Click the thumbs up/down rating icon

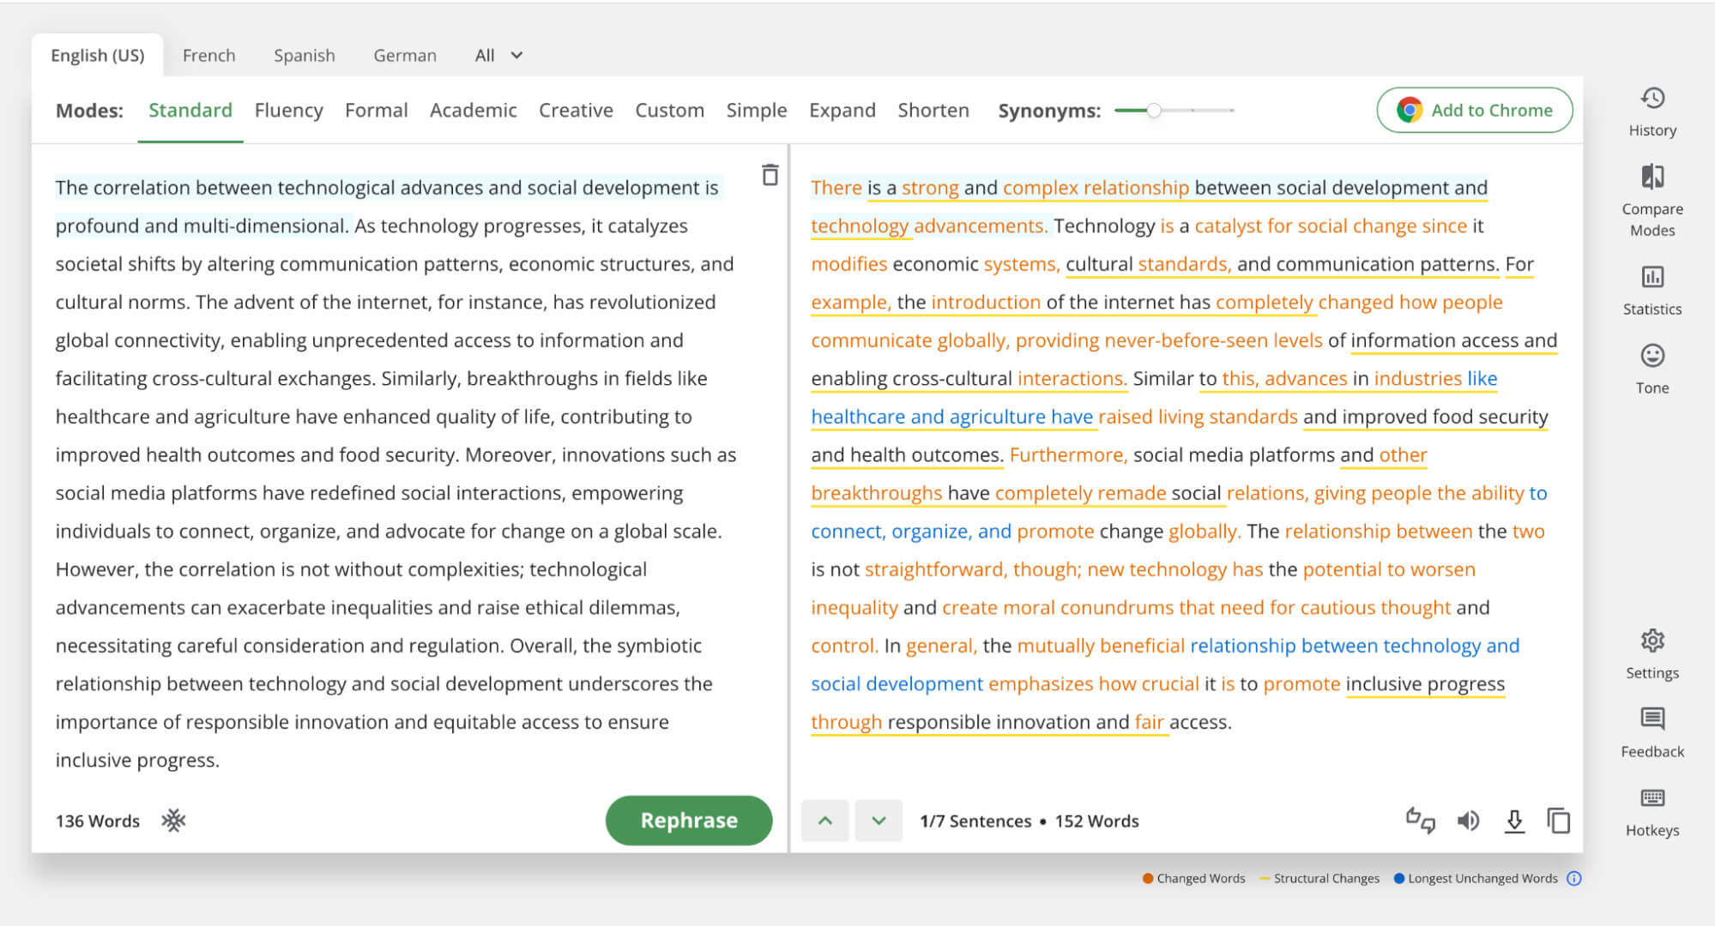(1420, 821)
